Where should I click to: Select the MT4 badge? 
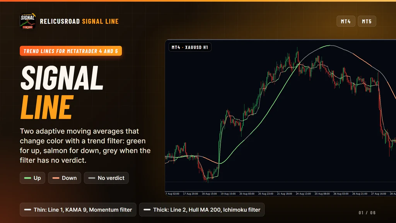(x=346, y=21)
